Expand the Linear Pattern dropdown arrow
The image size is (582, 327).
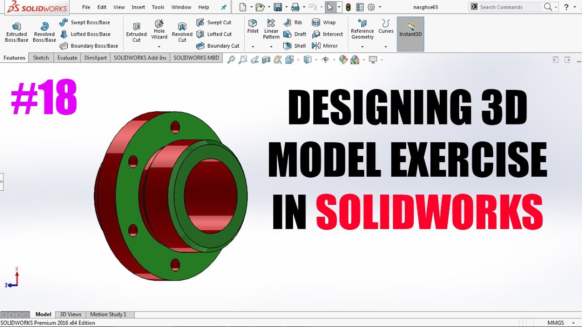click(271, 46)
